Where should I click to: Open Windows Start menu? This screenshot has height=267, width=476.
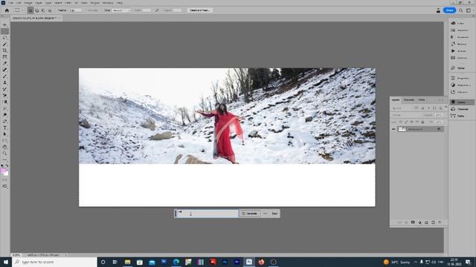6,262
